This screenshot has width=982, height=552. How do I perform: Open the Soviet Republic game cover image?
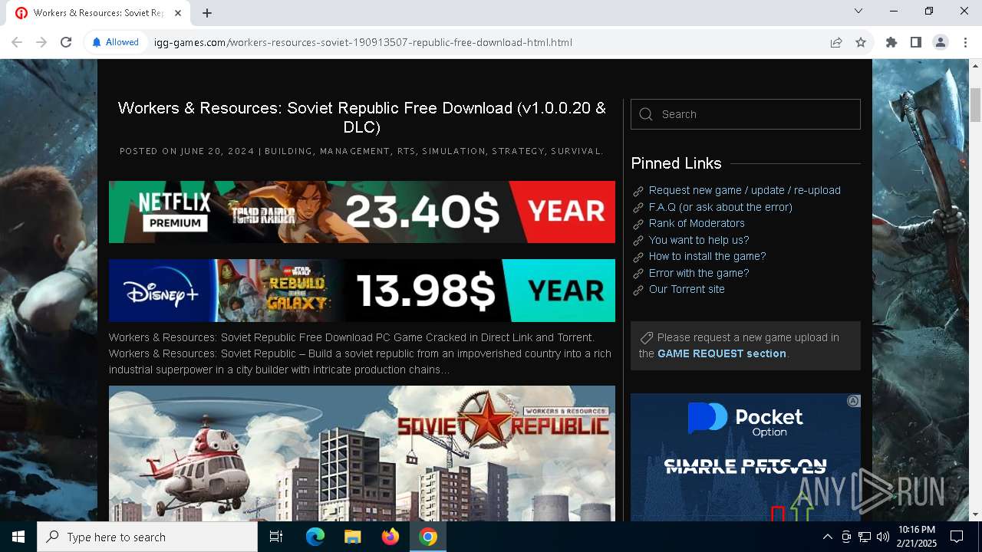(362, 453)
